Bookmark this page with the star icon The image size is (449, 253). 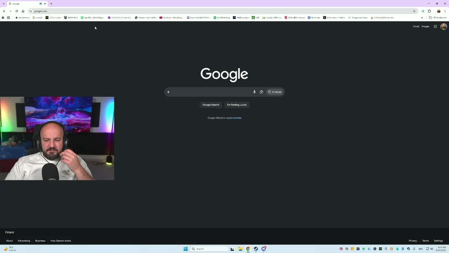click(x=414, y=11)
